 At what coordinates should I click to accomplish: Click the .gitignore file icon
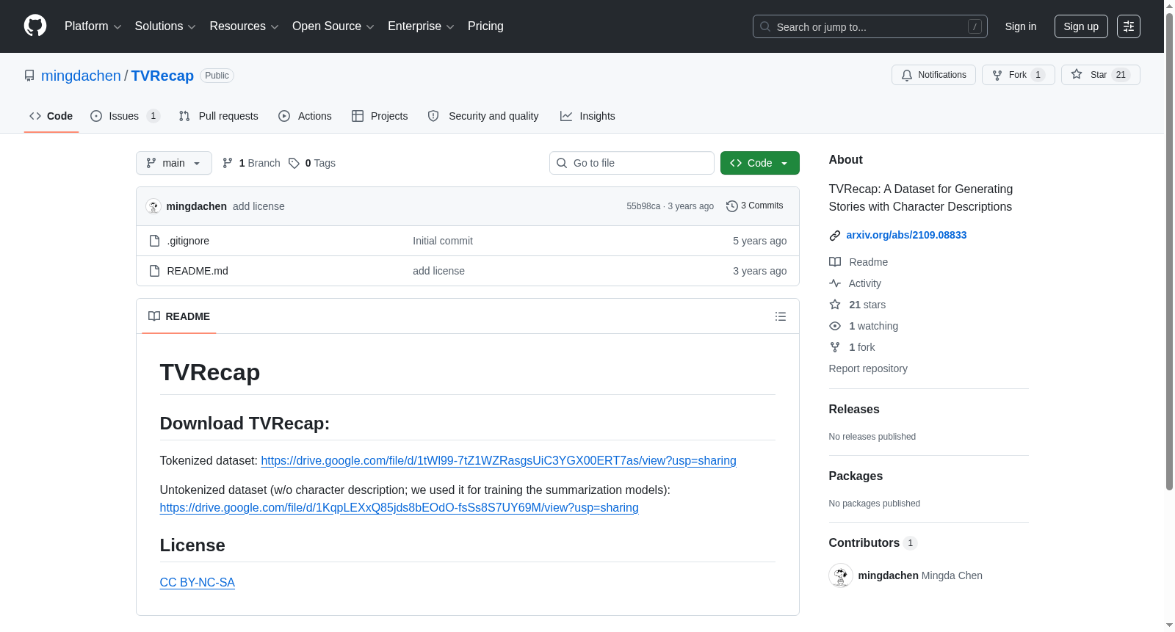[154, 241]
